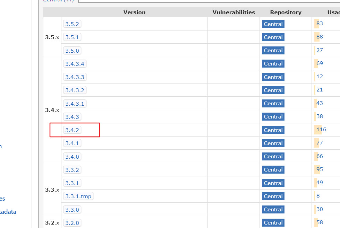Open usages count 66
The height and width of the screenshot is (228, 340).
point(320,156)
